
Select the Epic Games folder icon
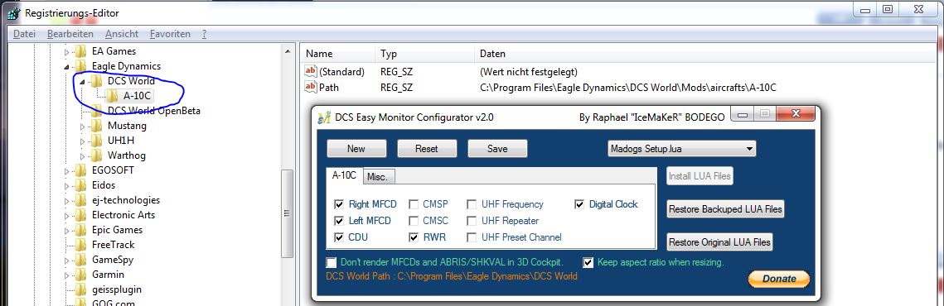click(x=80, y=230)
